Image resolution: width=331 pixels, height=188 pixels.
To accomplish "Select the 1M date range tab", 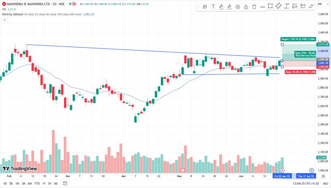I will (x=18, y=183).
